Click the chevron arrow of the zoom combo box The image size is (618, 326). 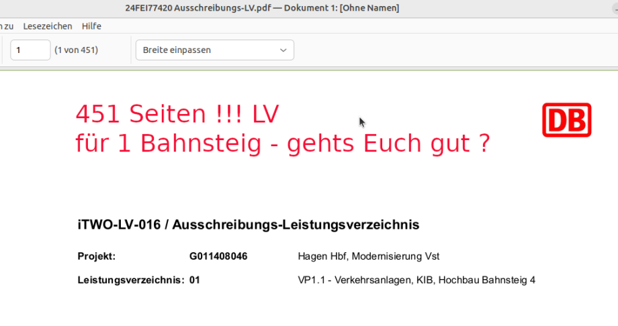click(283, 50)
